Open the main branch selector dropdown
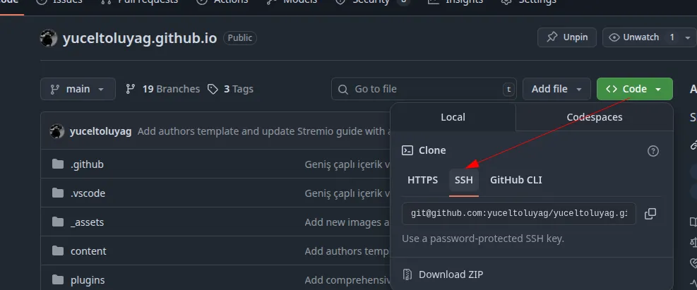This screenshot has height=290, width=697. tap(78, 90)
